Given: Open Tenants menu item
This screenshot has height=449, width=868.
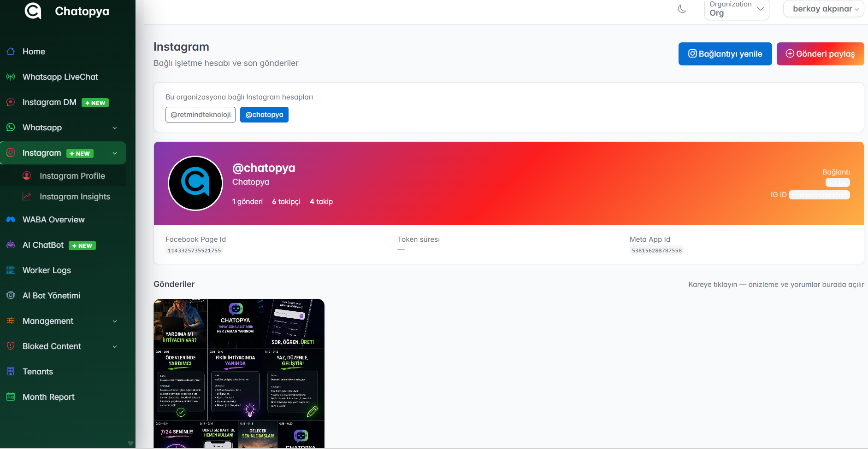Looking at the screenshot, I should pyautogui.click(x=63, y=371).
